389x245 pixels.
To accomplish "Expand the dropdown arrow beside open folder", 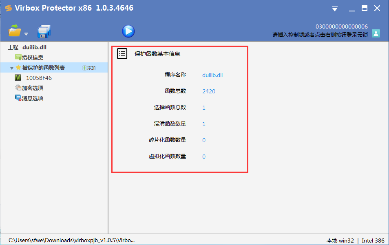I will pyautogui.click(x=26, y=34).
